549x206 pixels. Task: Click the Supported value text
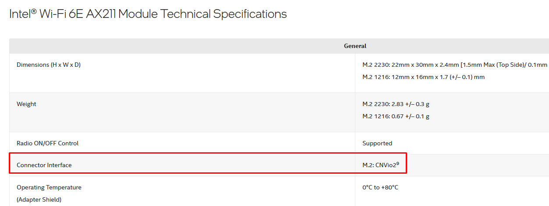point(377,143)
